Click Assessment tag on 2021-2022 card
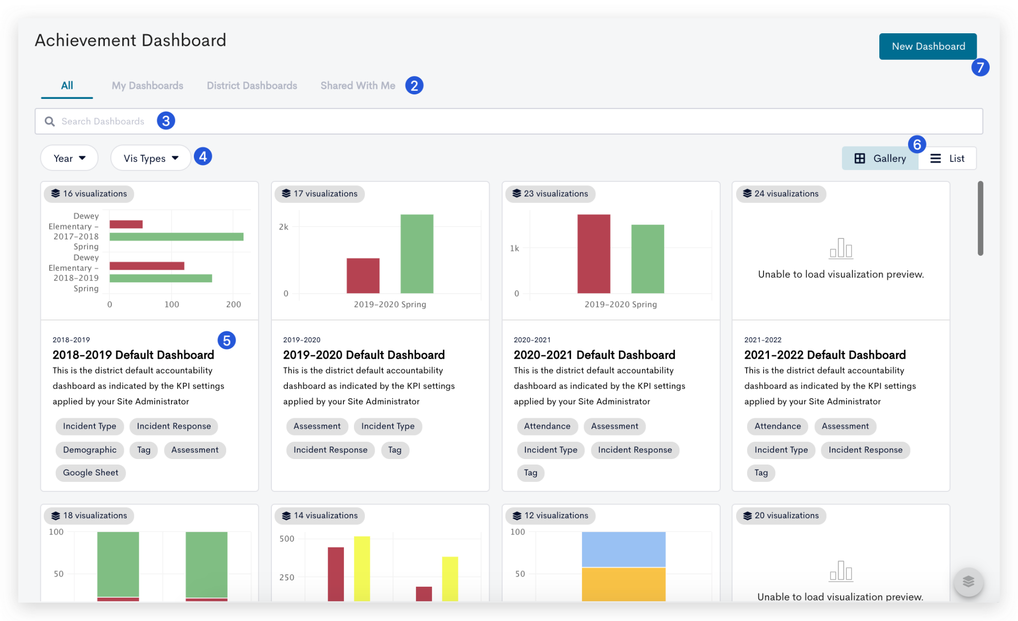 click(x=845, y=426)
